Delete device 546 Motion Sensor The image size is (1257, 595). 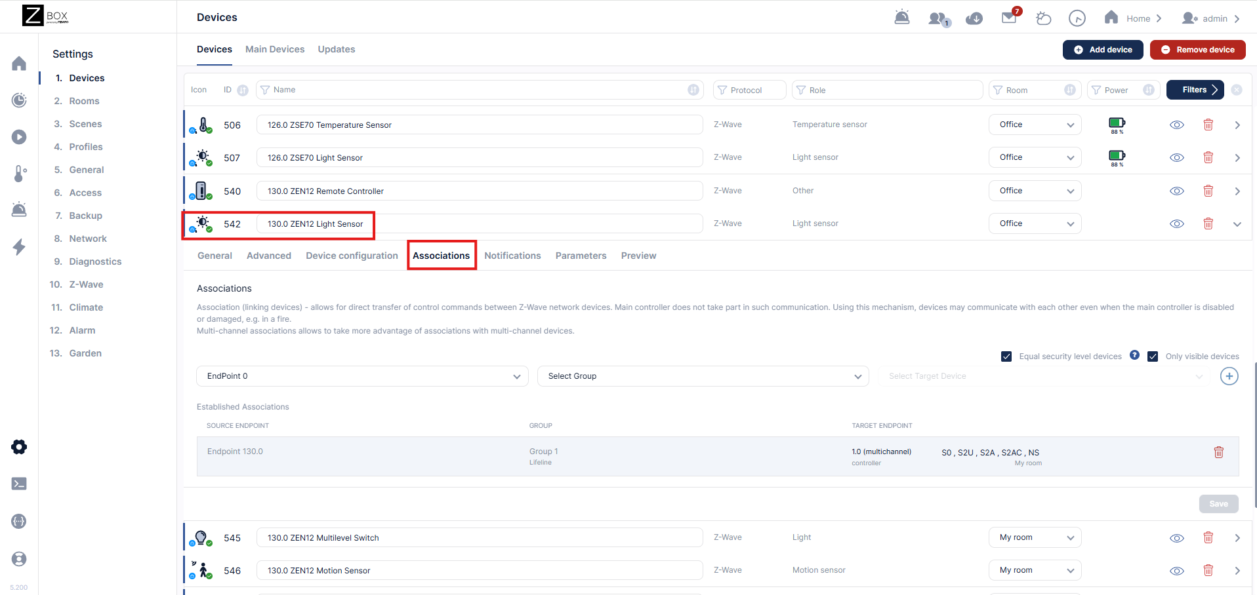tap(1208, 570)
